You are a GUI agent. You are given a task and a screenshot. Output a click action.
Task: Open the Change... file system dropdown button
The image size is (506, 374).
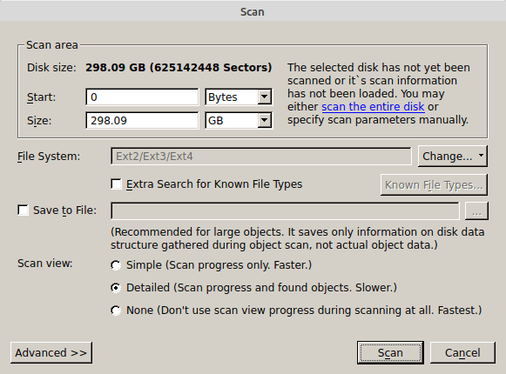(x=452, y=156)
